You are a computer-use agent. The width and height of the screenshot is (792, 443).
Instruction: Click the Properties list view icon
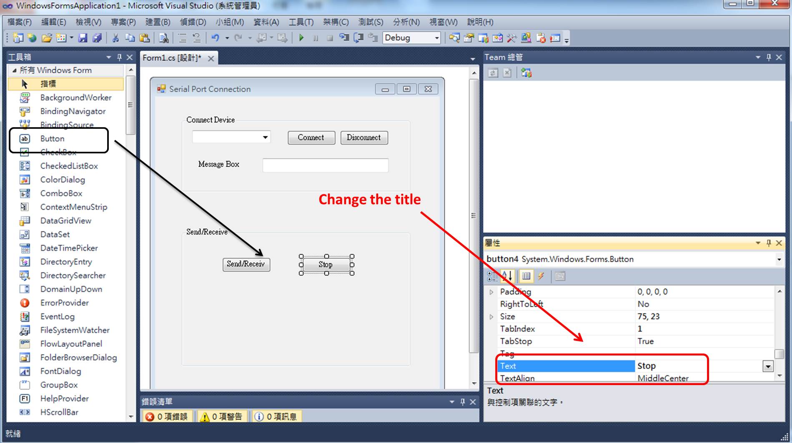[x=526, y=276]
